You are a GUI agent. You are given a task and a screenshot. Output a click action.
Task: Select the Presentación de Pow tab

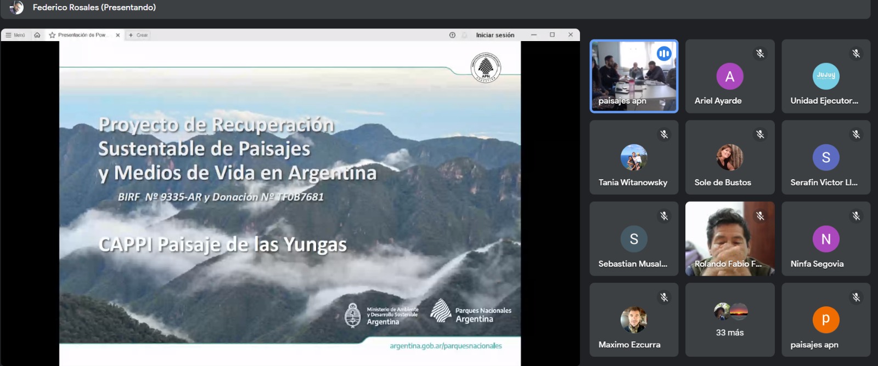[x=81, y=35]
